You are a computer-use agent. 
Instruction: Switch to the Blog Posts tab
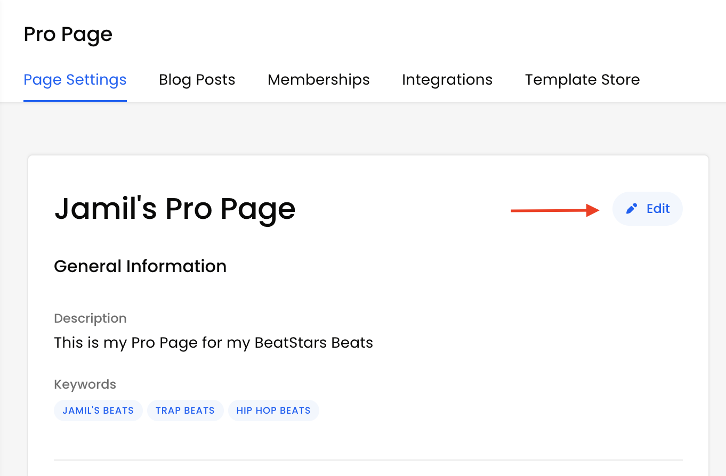[x=197, y=80]
